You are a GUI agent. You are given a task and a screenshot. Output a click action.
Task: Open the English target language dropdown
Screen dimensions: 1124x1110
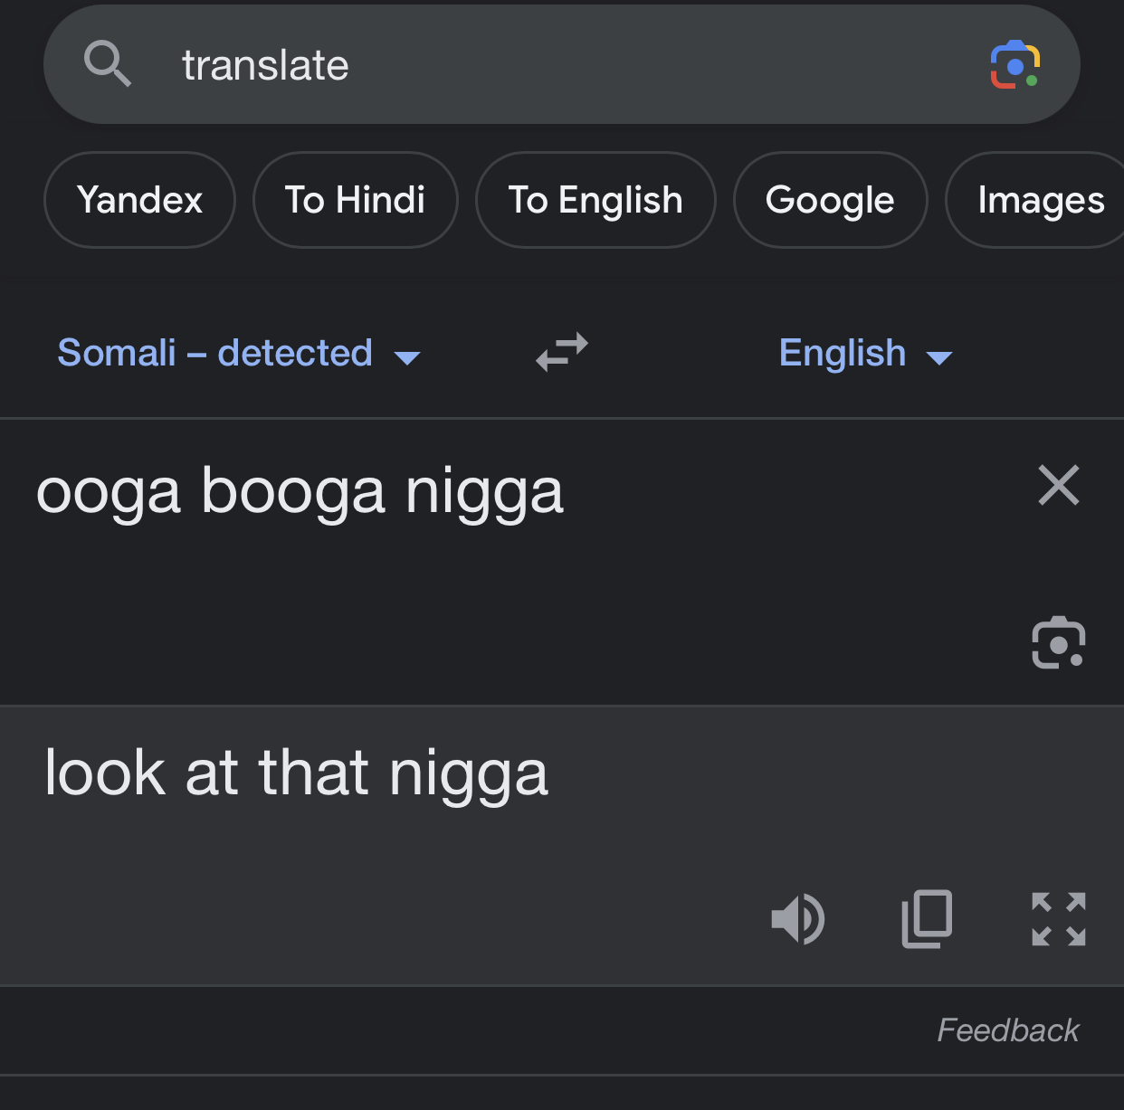click(866, 353)
